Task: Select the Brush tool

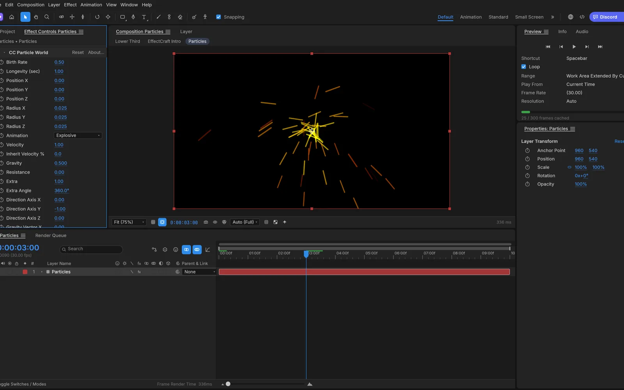Action: (158, 17)
